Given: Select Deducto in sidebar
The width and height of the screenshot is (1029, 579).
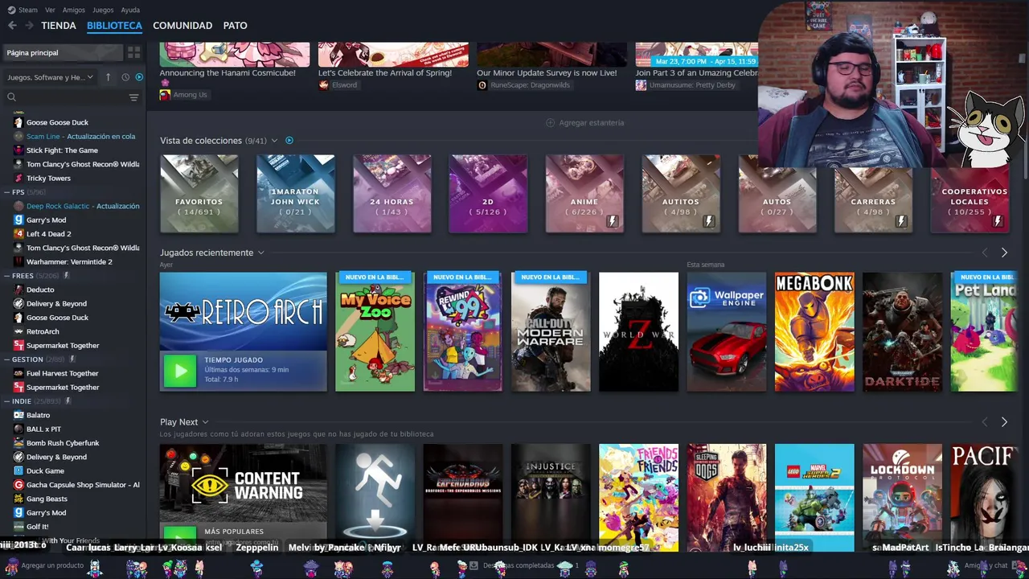Looking at the screenshot, I should tap(40, 289).
